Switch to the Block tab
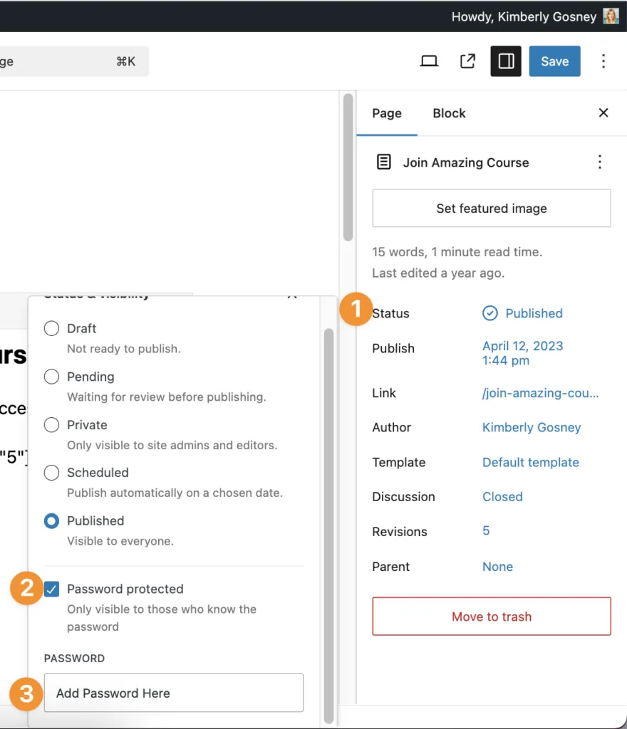The height and width of the screenshot is (729, 627). (449, 113)
